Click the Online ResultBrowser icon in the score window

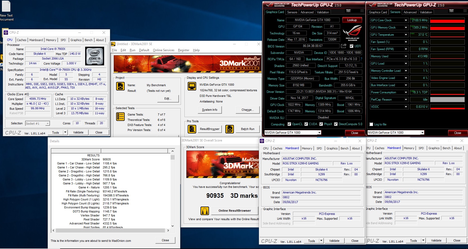(205, 211)
